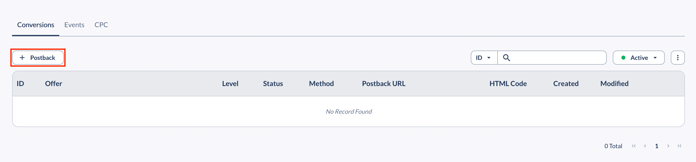The image size is (696, 162).
Task: Select the Conversions tab
Action: (36, 25)
